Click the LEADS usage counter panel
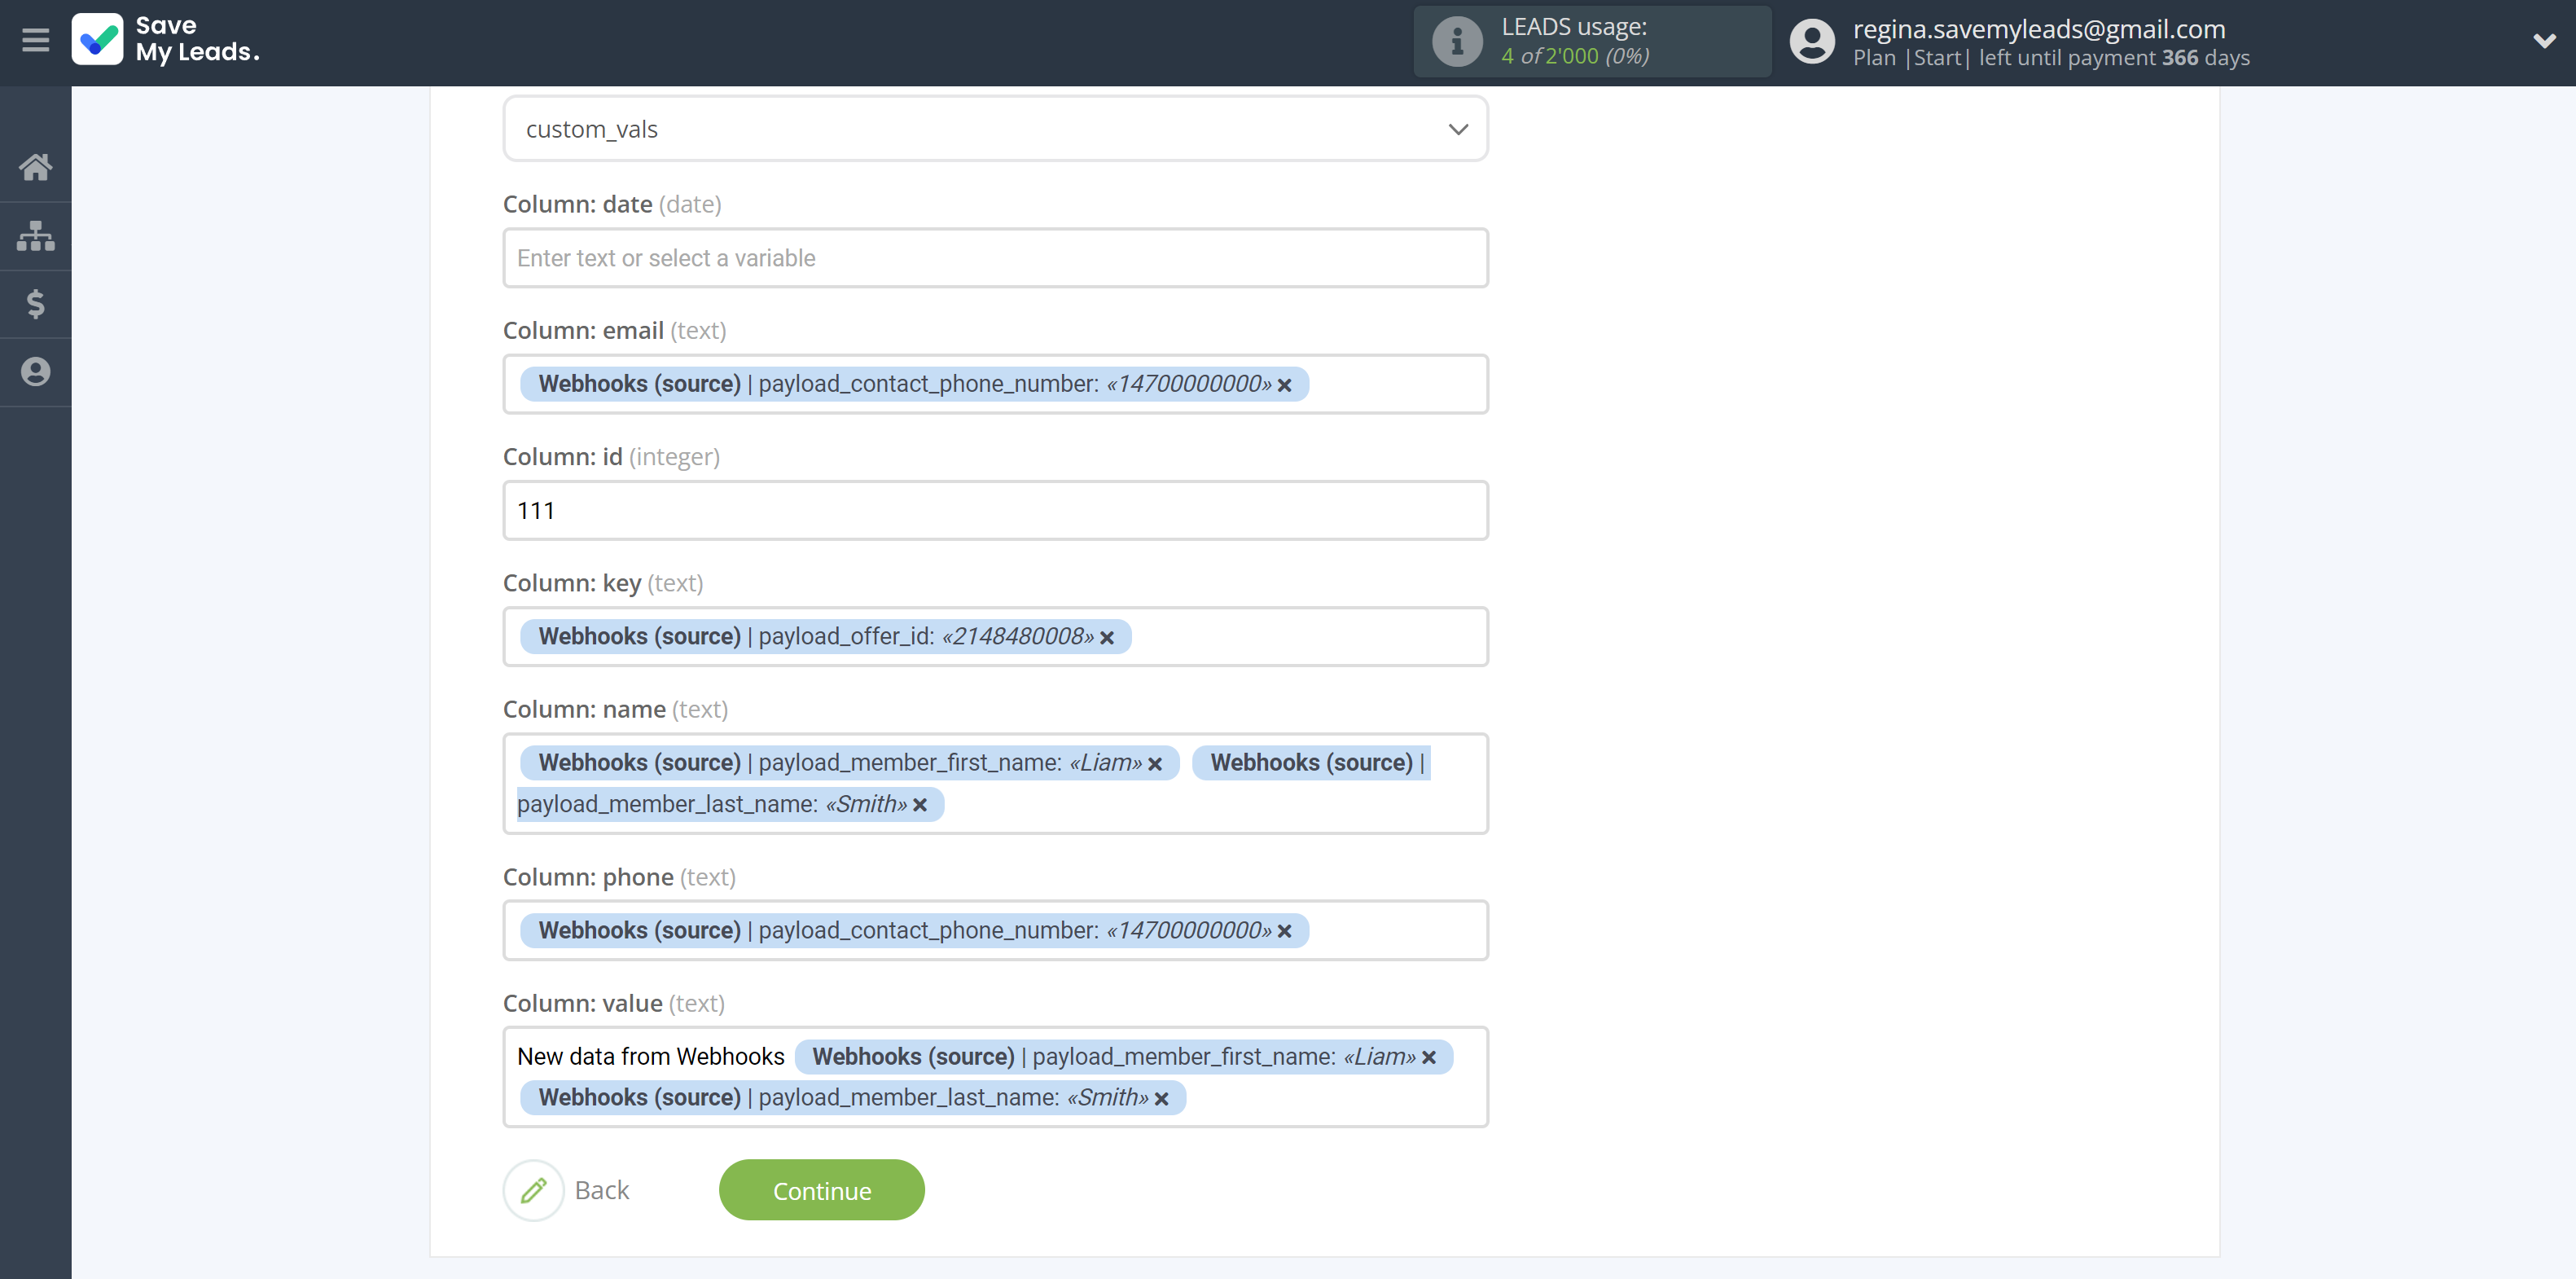The image size is (2576, 1279). (x=1591, y=42)
